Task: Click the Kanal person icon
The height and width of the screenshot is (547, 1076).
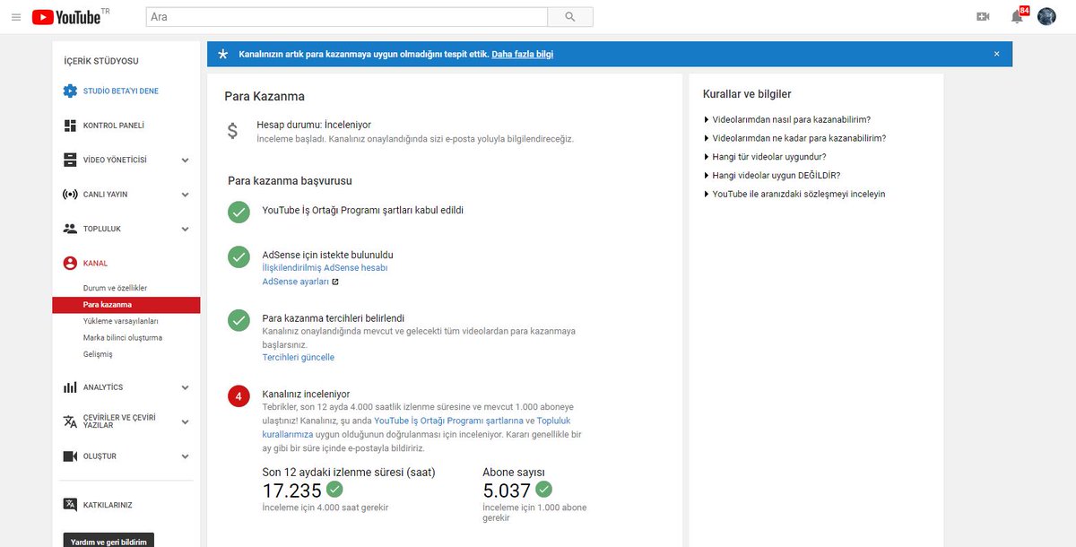Action: pos(70,264)
